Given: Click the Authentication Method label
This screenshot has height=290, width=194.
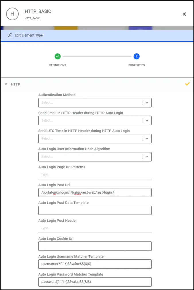Looking at the screenshot, I should click(x=57, y=95).
